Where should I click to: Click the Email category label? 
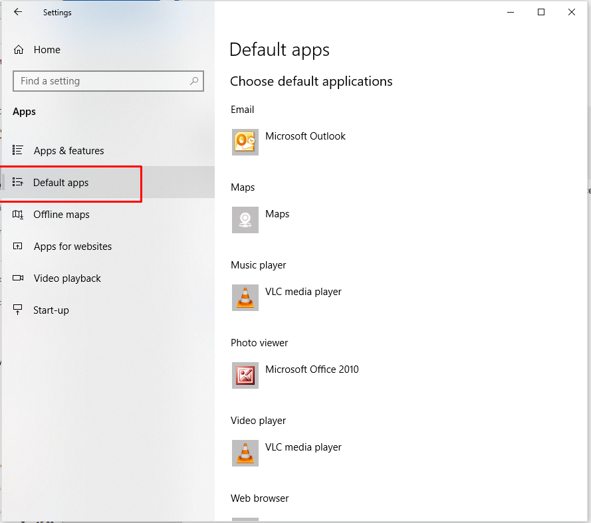(243, 110)
